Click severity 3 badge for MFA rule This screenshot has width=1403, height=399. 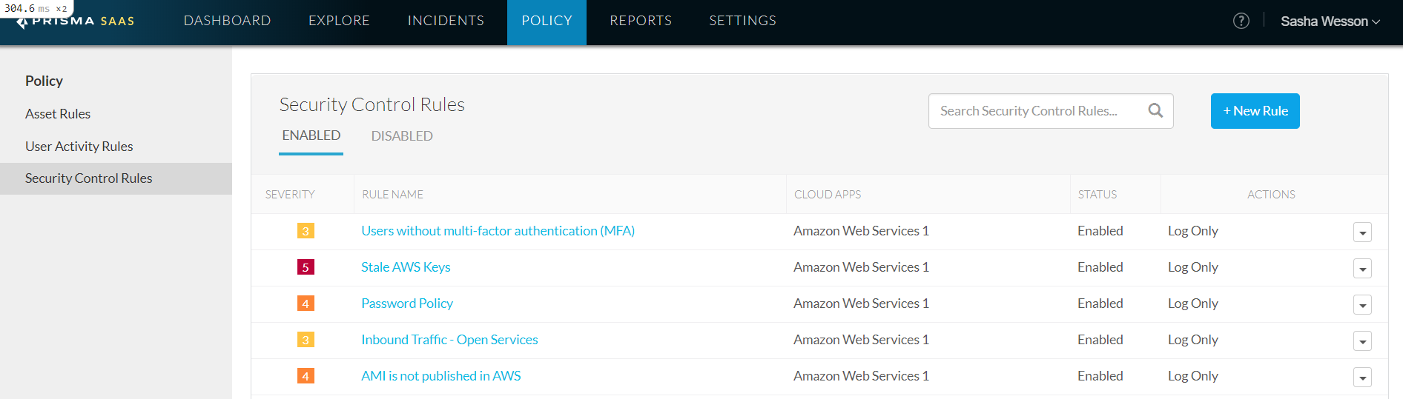(306, 231)
